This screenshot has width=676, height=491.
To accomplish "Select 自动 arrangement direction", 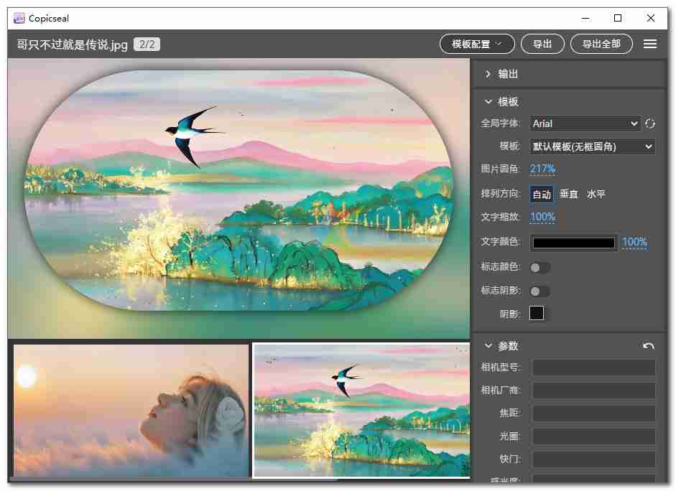I will (x=542, y=194).
